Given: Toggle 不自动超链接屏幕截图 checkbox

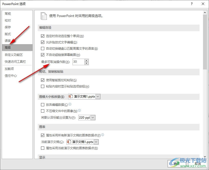Looking at the screenshot, I should (43, 55).
